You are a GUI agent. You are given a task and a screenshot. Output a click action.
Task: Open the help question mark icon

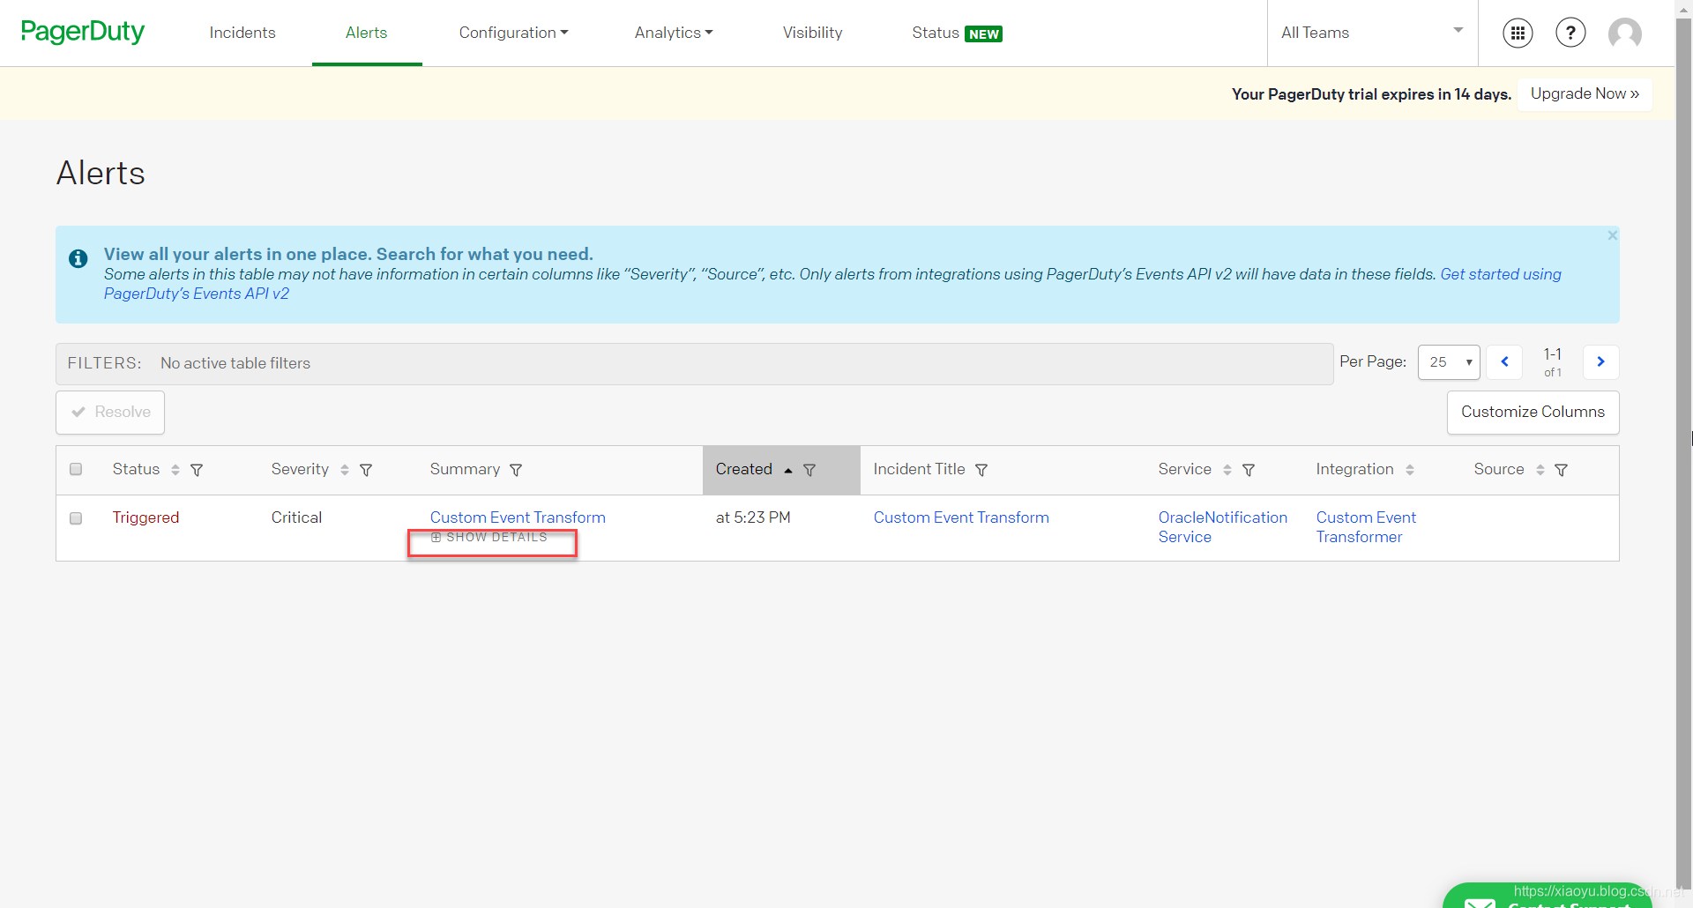[x=1570, y=33]
